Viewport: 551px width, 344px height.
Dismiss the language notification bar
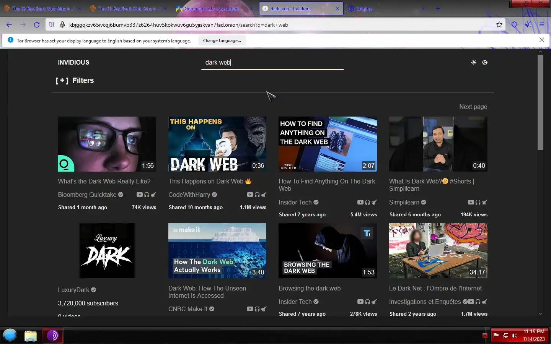click(x=542, y=40)
